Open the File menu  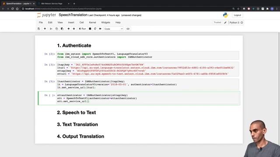pos(41,22)
